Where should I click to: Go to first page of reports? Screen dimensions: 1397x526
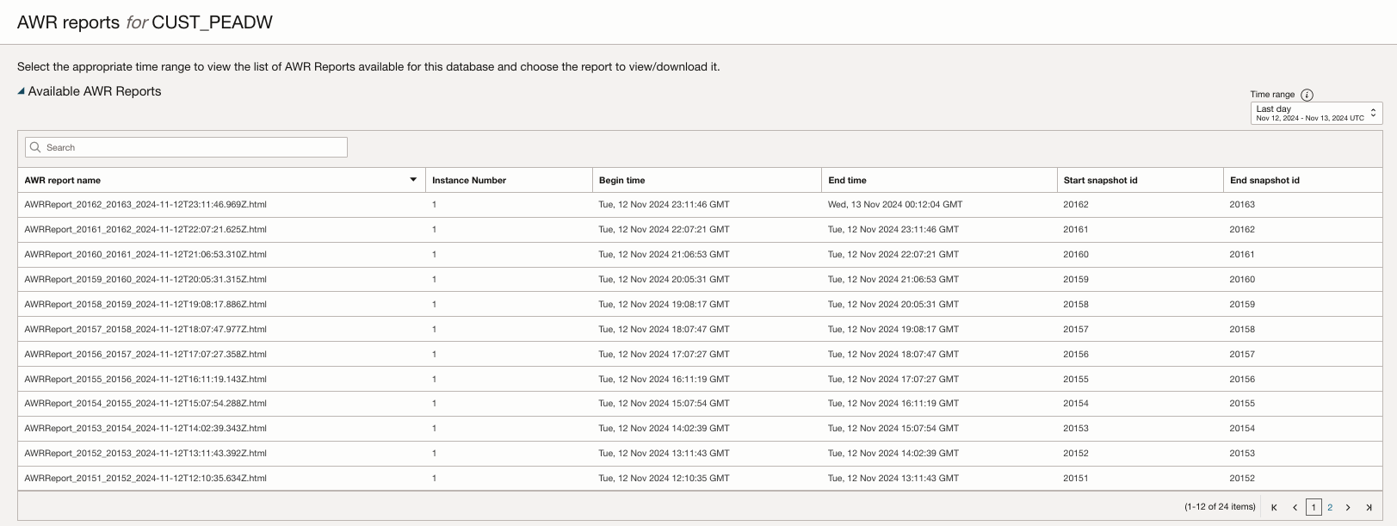pos(1274,507)
